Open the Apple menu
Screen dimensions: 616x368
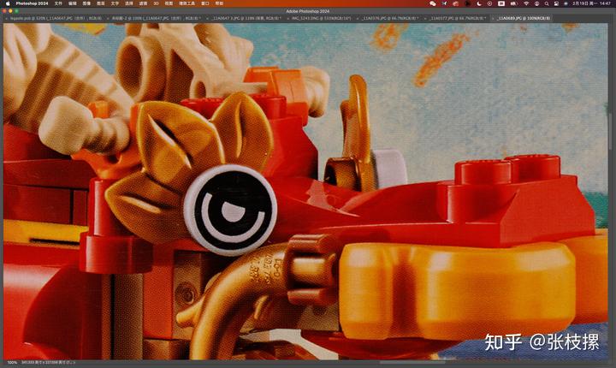point(8,3)
